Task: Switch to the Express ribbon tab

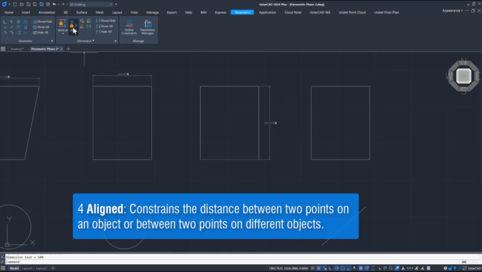Action: click(x=221, y=12)
